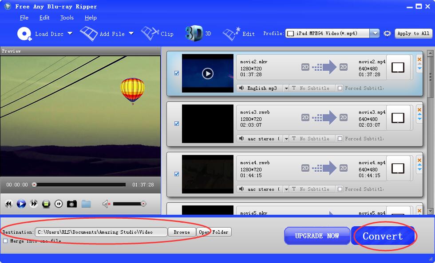Open the File menu
Image resolution: width=435 pixels, height=263 pixels.
pyautogui.click(x=24, y=18)
